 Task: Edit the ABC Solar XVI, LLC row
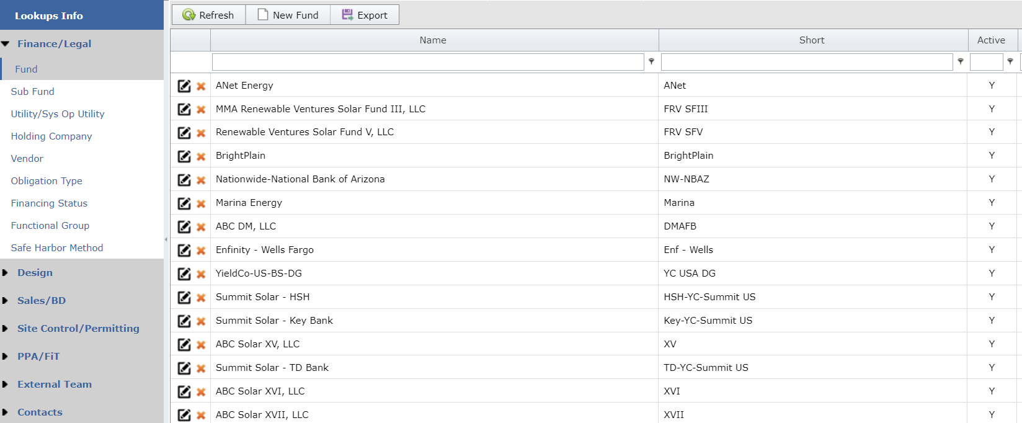pyautogui.click(x=184, y=392)
